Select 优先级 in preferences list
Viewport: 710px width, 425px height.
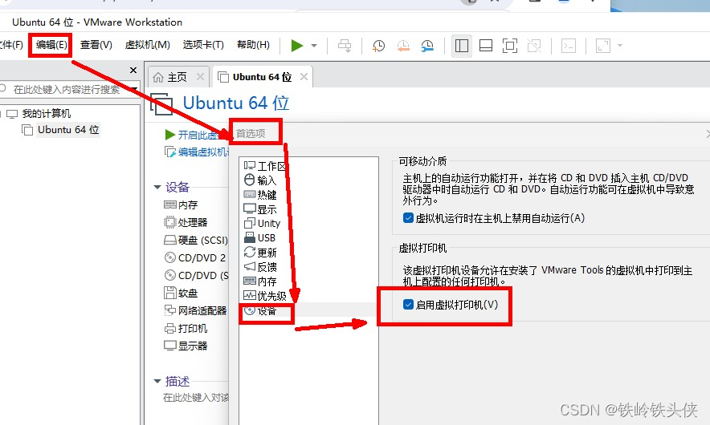tap(265, 296)
